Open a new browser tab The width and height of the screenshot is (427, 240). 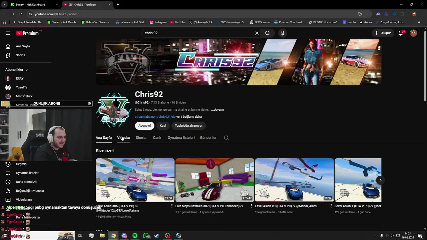[x=118, y=5]
